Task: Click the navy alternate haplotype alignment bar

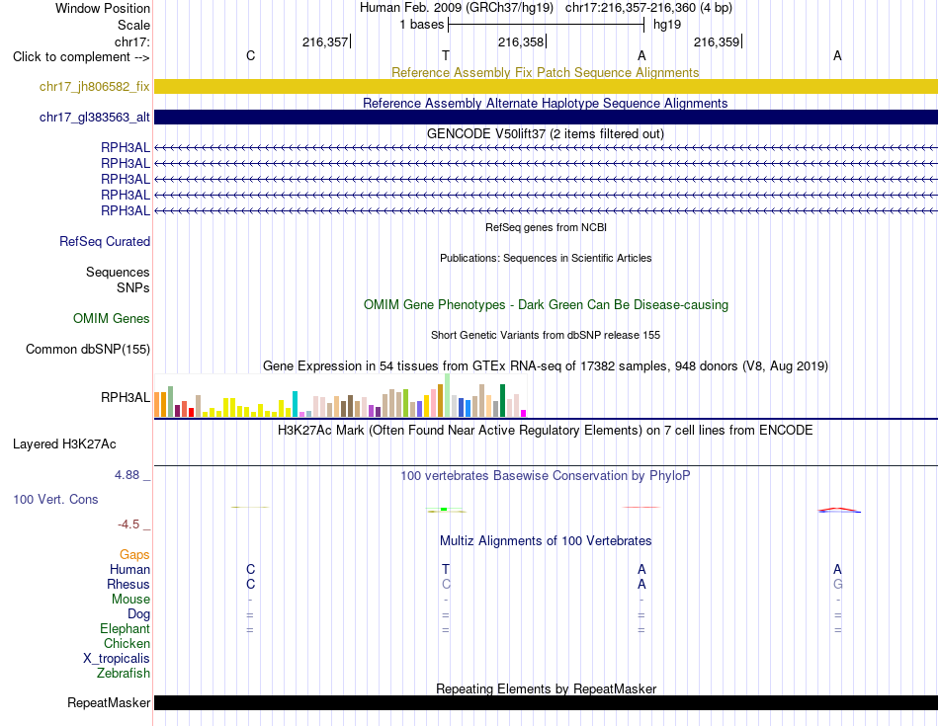Action: (x=546, y=117)
